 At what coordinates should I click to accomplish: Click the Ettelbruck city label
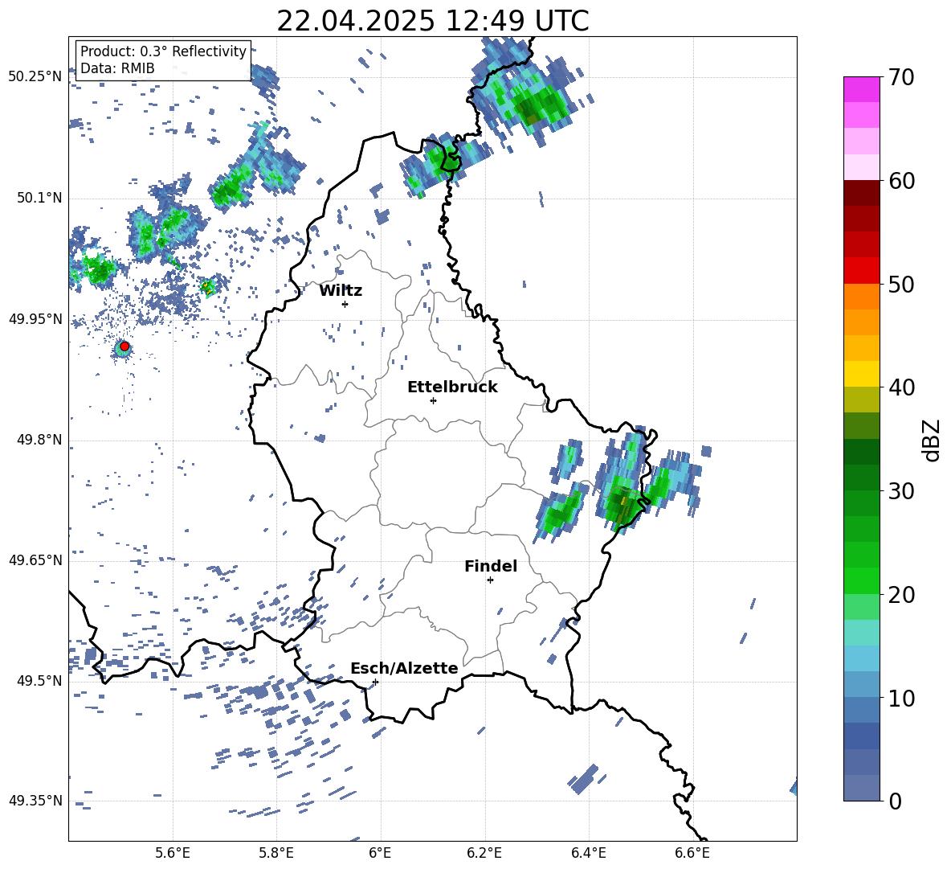coord(452,387)
